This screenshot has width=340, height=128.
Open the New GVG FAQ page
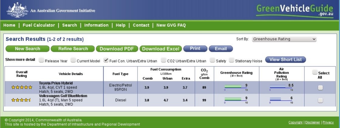171,25
